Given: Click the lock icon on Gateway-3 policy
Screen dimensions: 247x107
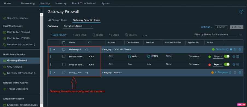Looking at the screenshot, I should pyautogui.click(x=231, y=49).
